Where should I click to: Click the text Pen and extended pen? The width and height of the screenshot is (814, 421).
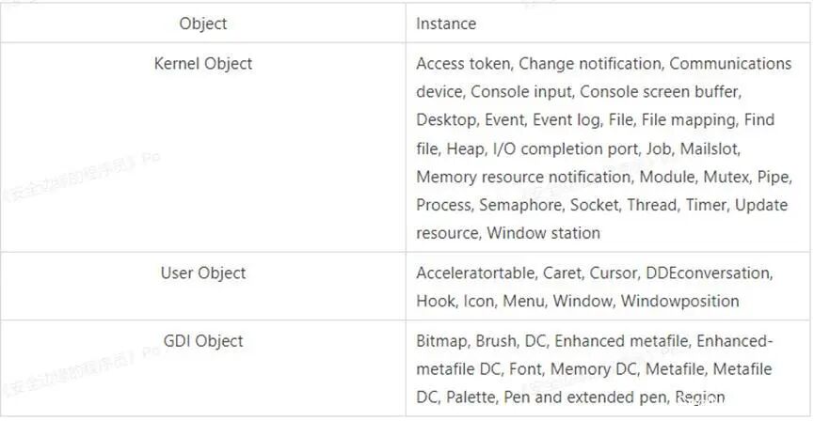point(585,398)
